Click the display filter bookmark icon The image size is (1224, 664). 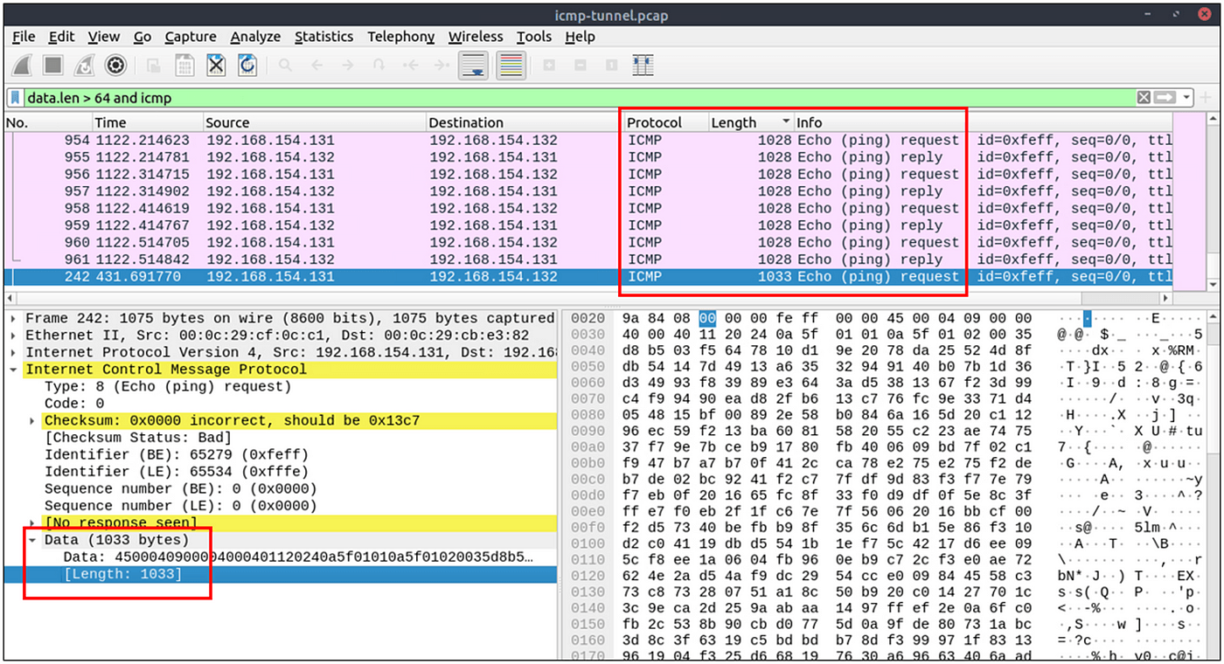point(16,98)
